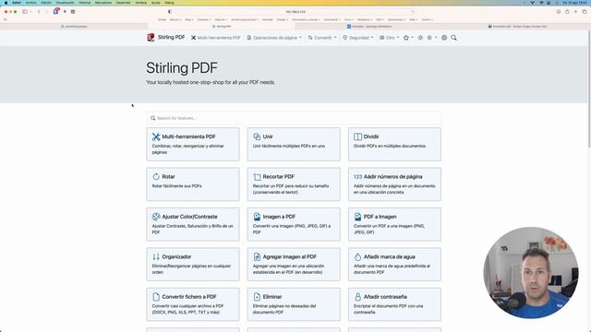Image resolution: width=591 pixels, height=332 pixels.
Task: Click the Stirling PDF logo icon
Action: [151, 37]
